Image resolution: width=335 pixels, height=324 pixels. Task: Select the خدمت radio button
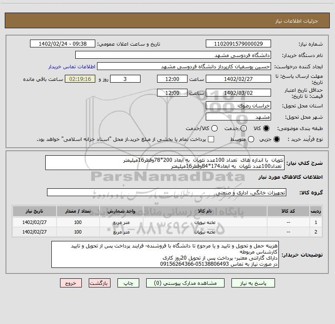[244, 128]
